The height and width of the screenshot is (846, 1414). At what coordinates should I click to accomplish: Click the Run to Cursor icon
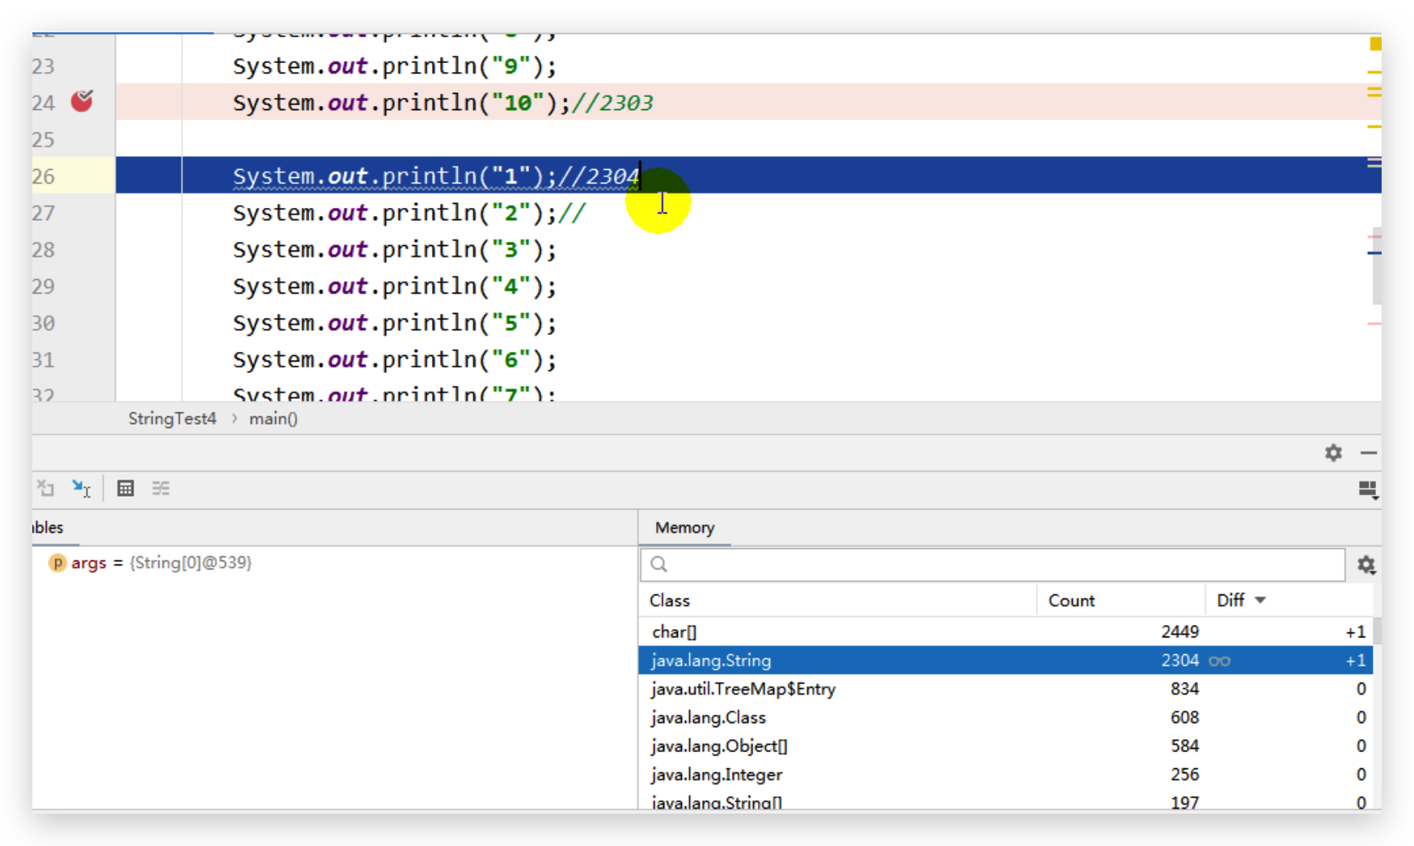81,489
